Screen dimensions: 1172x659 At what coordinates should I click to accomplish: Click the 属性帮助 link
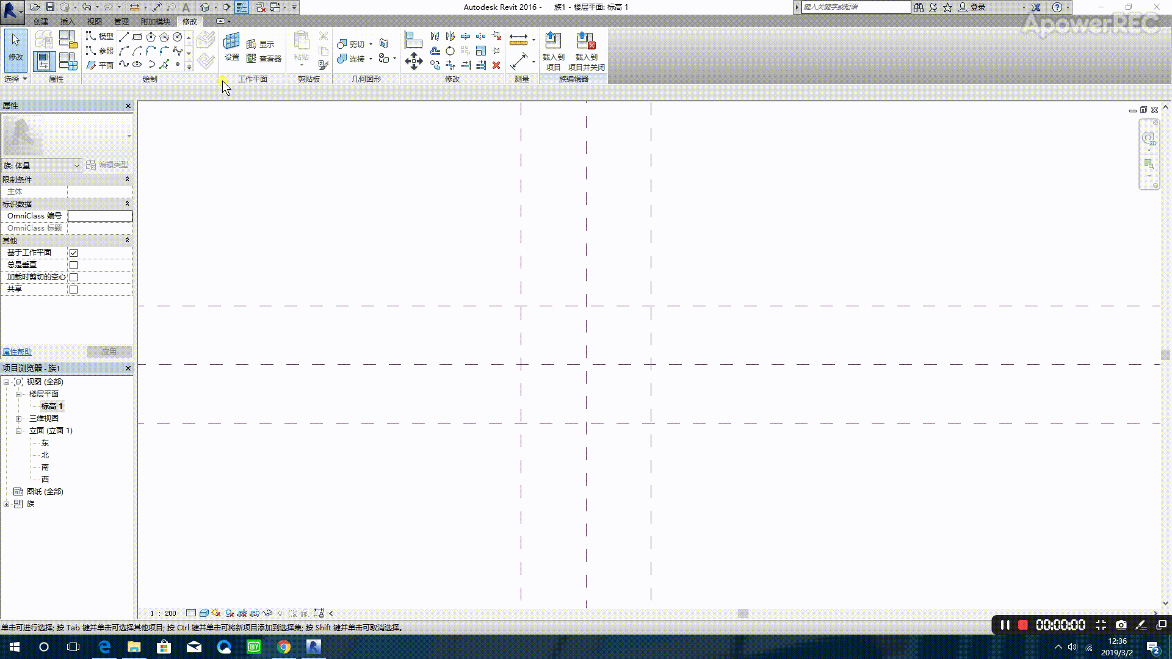pyautogui.click(x=17, y=352)
